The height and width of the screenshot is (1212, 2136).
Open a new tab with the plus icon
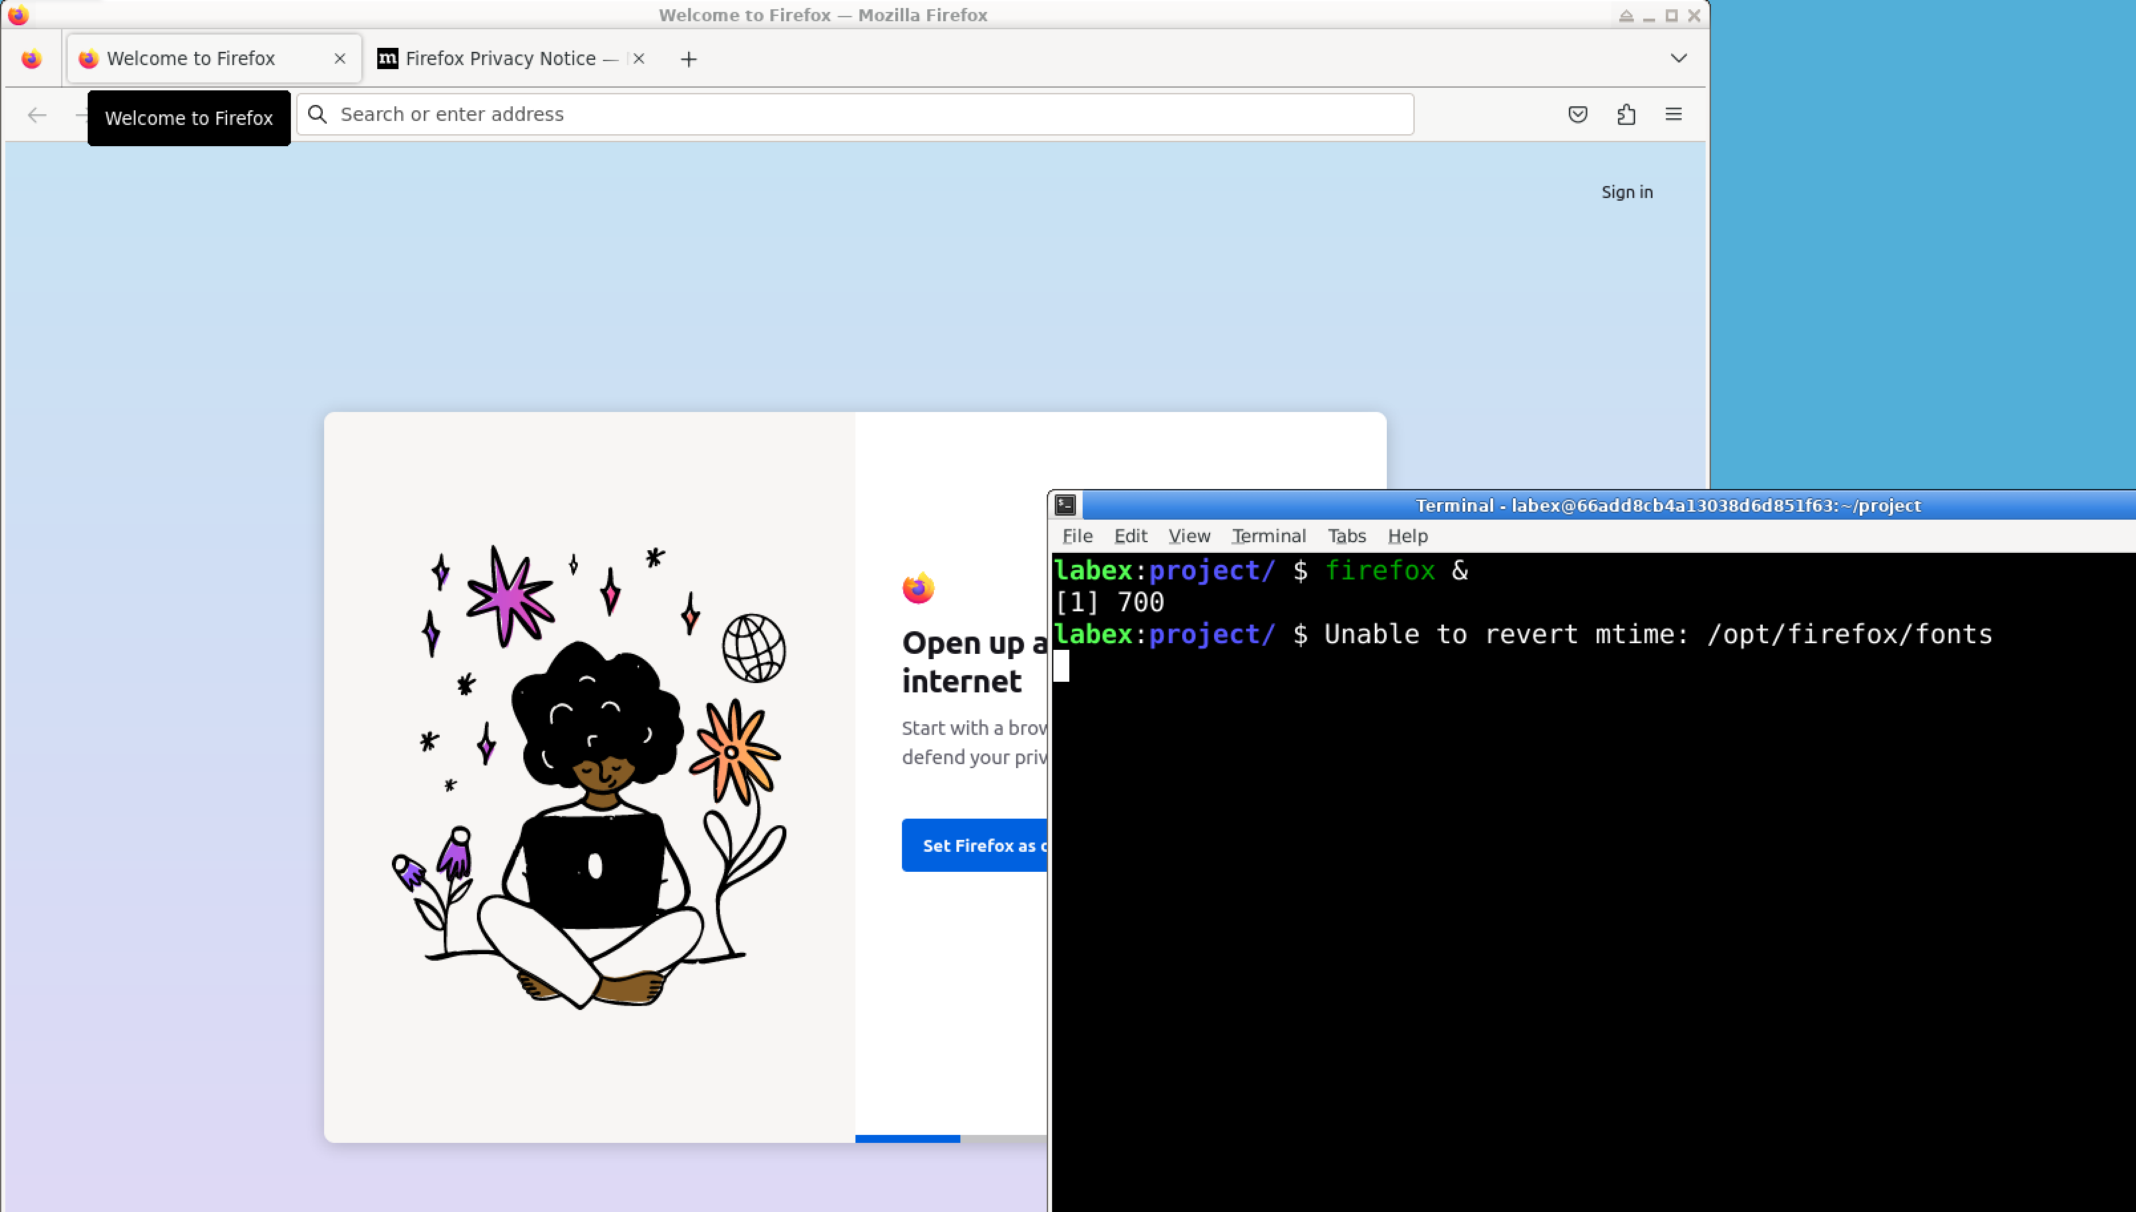click(x=689, y=58)
